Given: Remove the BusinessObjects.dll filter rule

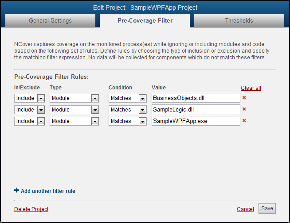Looking at the screenshot, I should coord(244,98).
